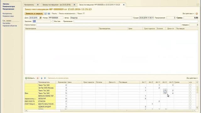201x113 pixels.
Task: Close the Контрагенты tab
Action: click(x=38, y=5)
